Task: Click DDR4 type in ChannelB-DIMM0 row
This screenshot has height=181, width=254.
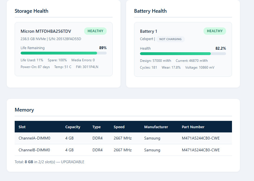Action: pos(98,150)
